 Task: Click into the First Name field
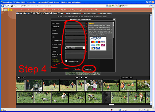[75, 23]
